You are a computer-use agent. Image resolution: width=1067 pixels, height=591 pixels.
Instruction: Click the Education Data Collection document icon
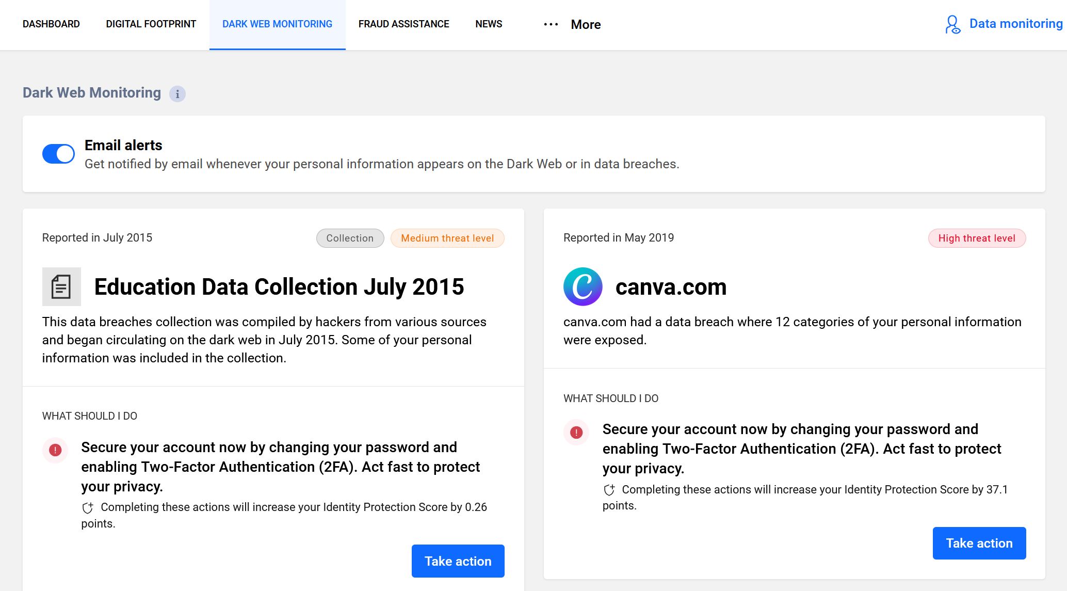click(x=61, y=286)
